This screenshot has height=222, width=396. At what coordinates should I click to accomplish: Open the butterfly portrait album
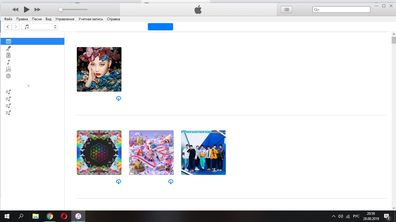[99, 69]
